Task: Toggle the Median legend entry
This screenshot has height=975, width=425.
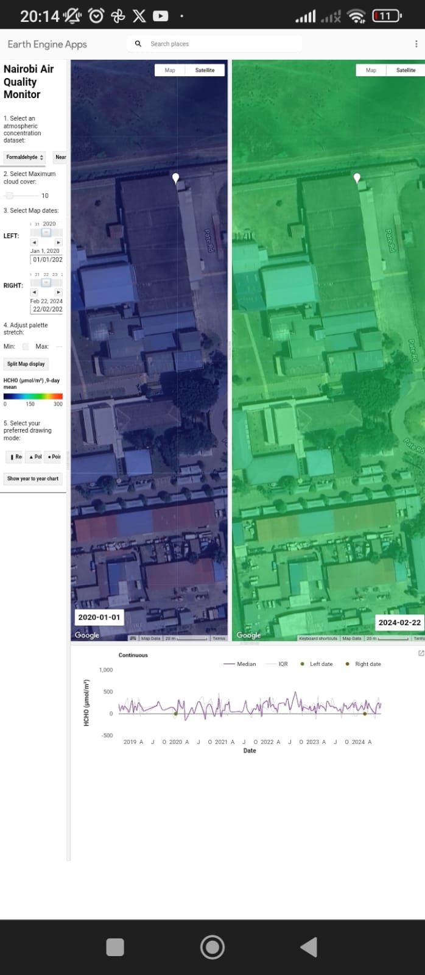Action: 240,664
